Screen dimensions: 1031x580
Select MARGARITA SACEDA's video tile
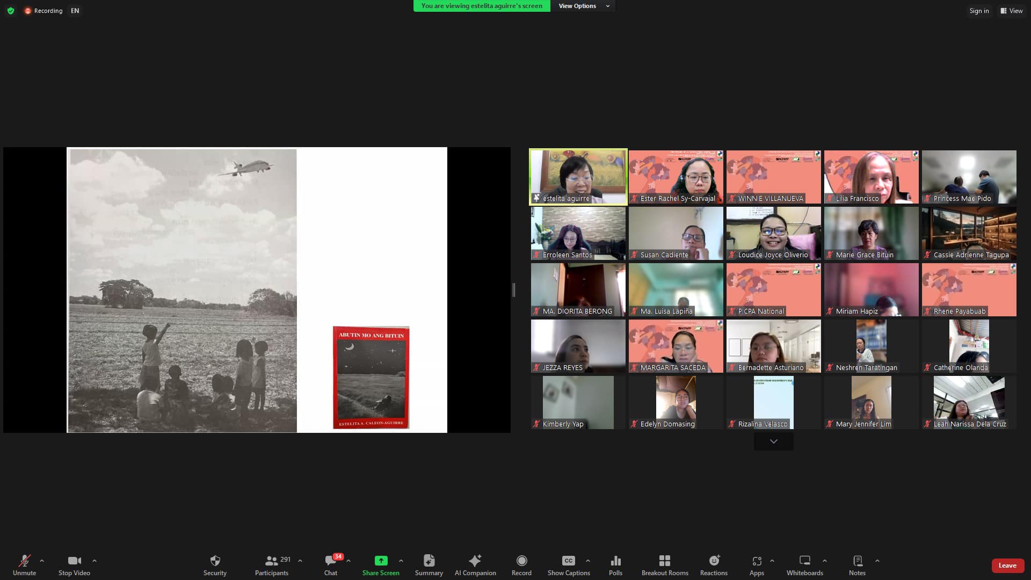[676, 346]
